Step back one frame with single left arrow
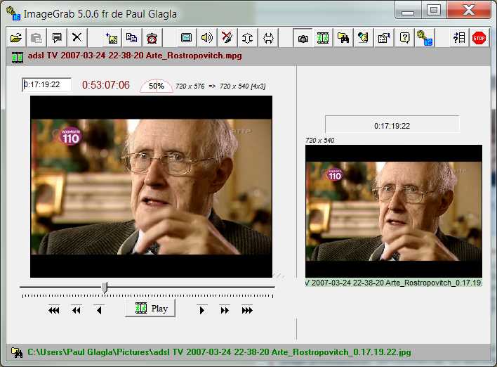 (99, 310)
